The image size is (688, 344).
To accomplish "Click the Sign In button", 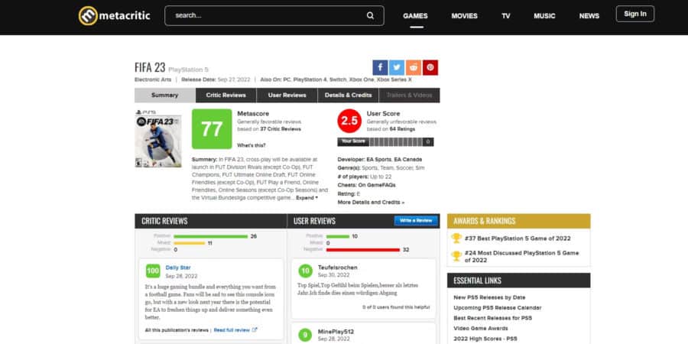I will [x=635, y=14].
